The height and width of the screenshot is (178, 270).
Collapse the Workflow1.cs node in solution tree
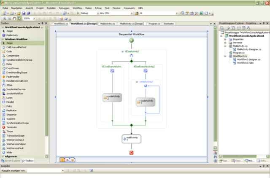pos(225,56)
